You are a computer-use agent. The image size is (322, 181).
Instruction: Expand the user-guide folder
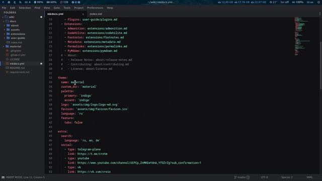[5, 38]
